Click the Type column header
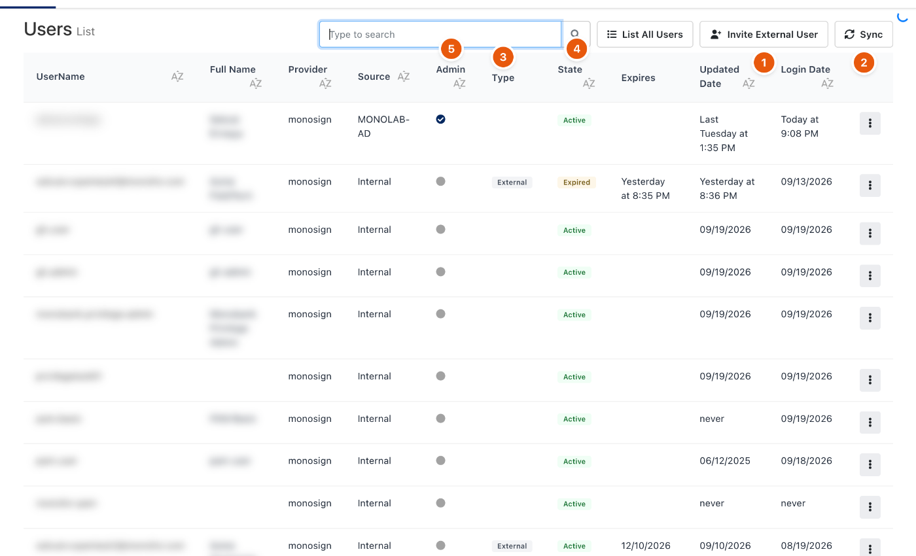Image resolution: width=916 pixels, height=556 pixels. (x=503, y=77)
